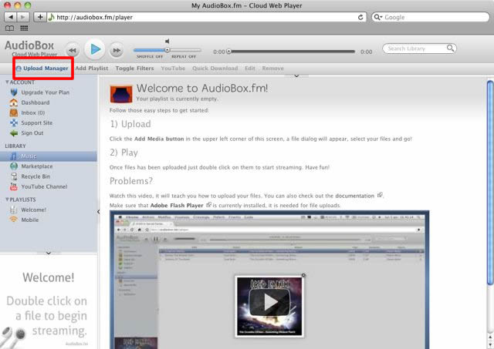Click the theater curtain playlist image
Screen dimensions: 494x349
(x=121, y=94)
